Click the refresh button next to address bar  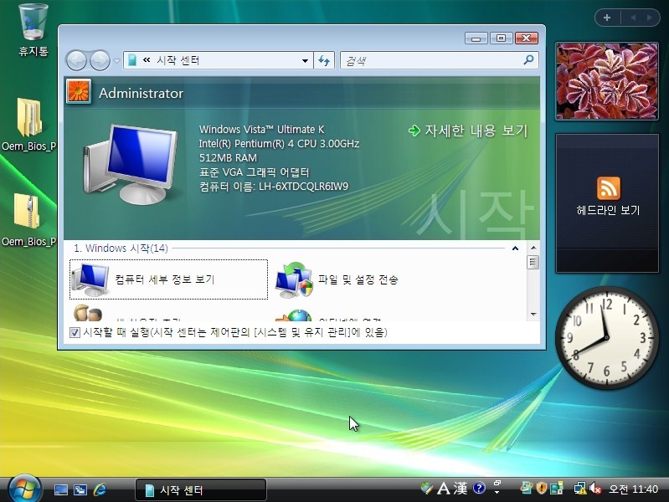click(x=324, y=60)
